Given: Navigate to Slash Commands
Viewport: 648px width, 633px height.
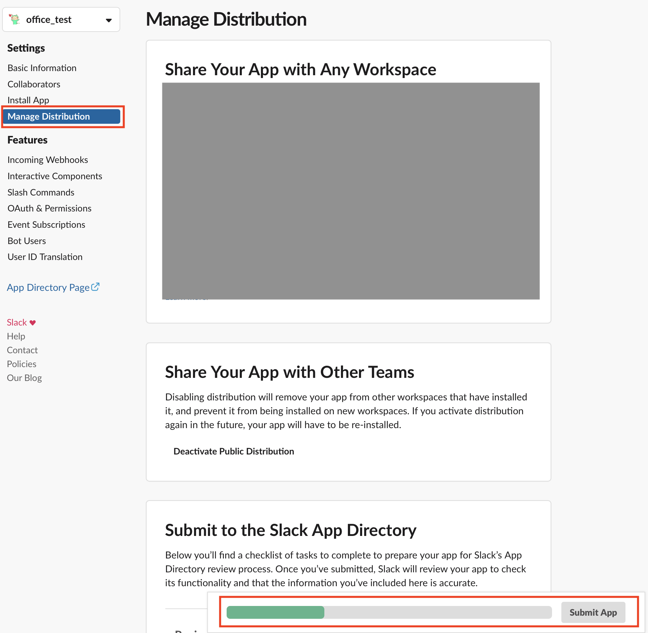Looking at the screenshot, I should 41,192.
